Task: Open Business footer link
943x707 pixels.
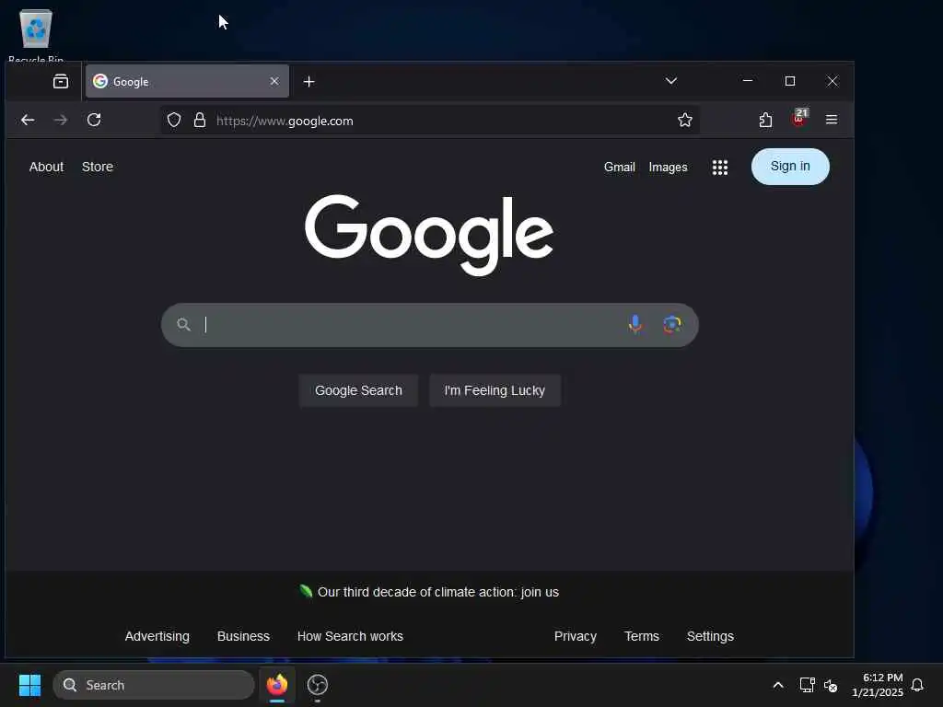Action: point(243,636)
